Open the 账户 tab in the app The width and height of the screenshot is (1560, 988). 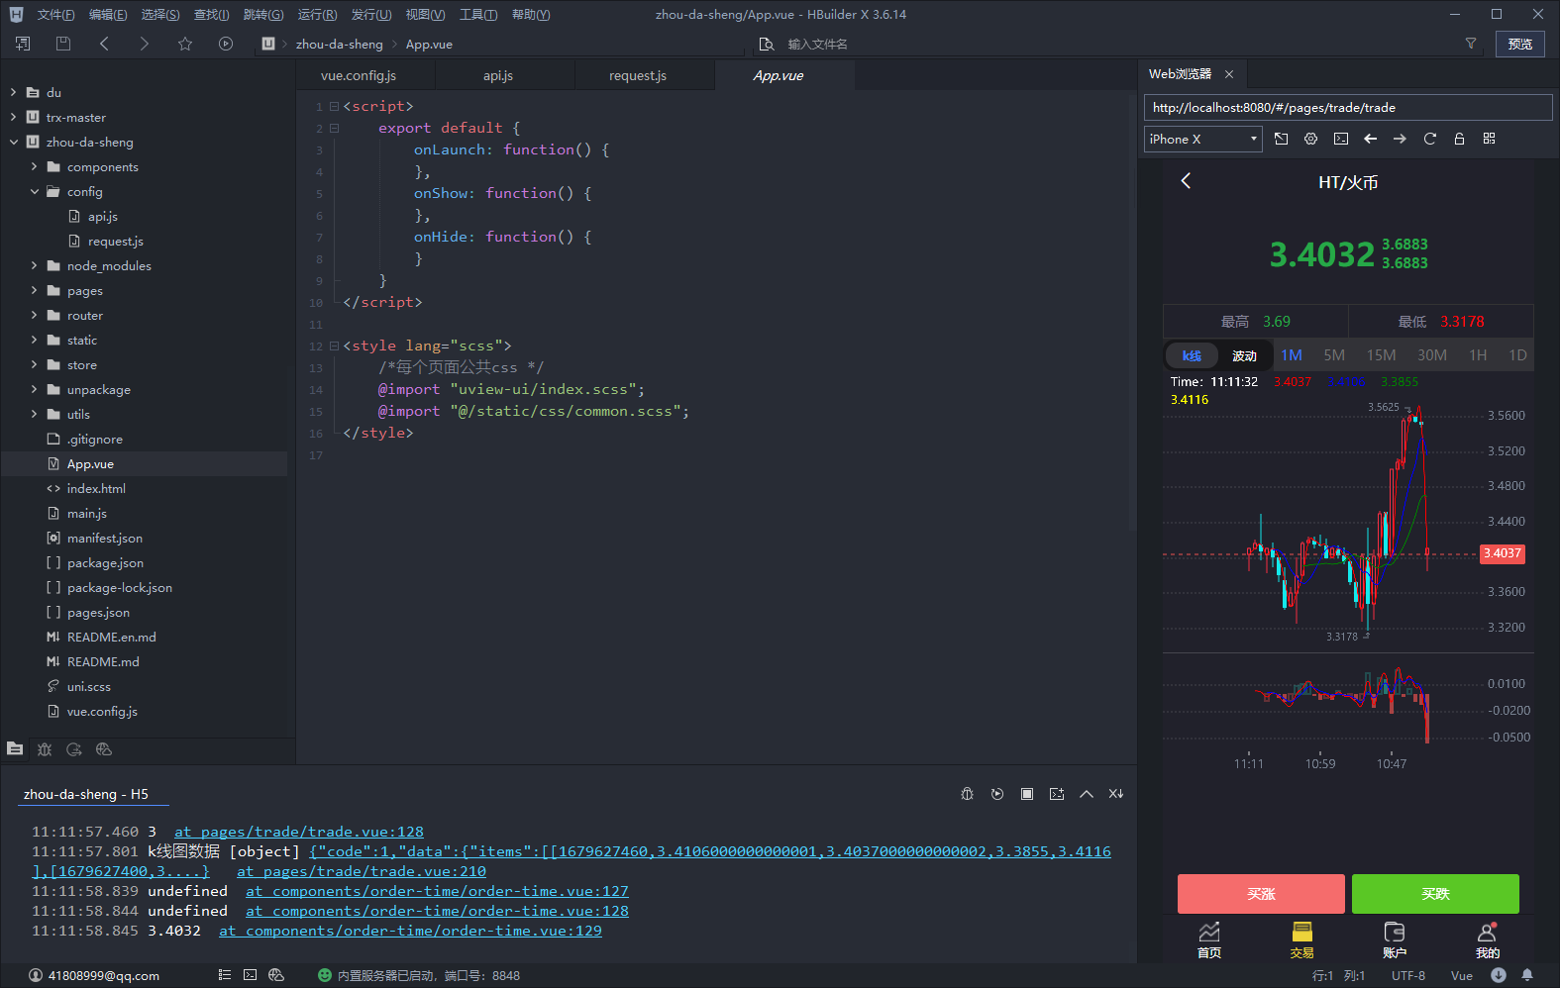click(1394, 940)
